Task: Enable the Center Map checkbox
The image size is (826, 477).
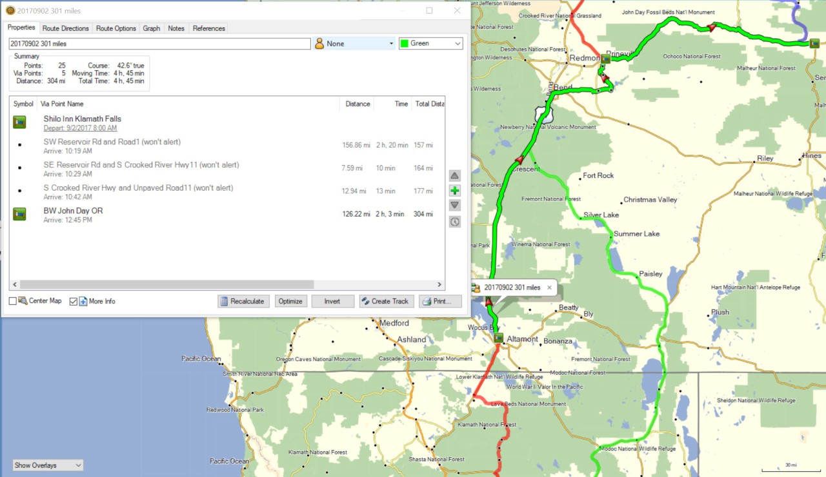Action: (13, 301)
